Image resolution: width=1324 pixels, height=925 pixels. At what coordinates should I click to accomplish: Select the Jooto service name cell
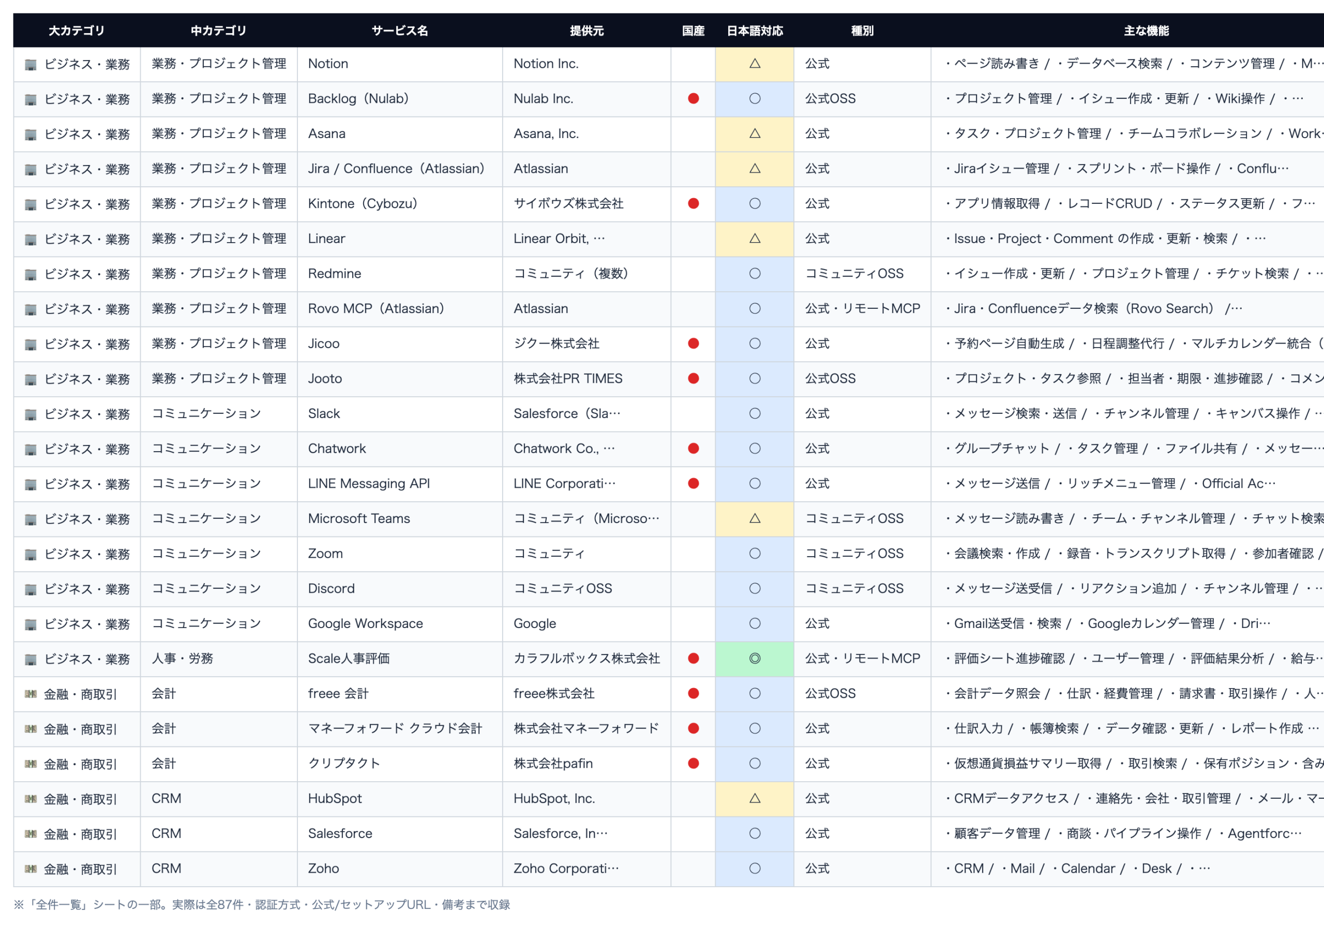coord(400,379)
